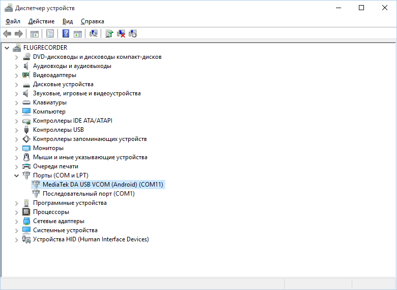Open Properties via the toolbar icon
Viewport: 397px width, 290px height.
[50, 34]
